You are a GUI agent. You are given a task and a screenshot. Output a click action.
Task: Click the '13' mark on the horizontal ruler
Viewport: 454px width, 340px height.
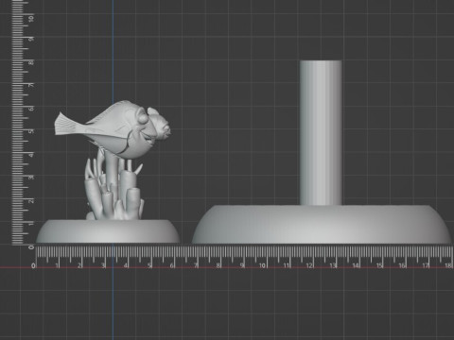[333, 265]
